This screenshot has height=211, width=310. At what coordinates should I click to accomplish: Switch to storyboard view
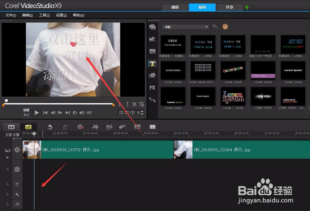[11, 127]
